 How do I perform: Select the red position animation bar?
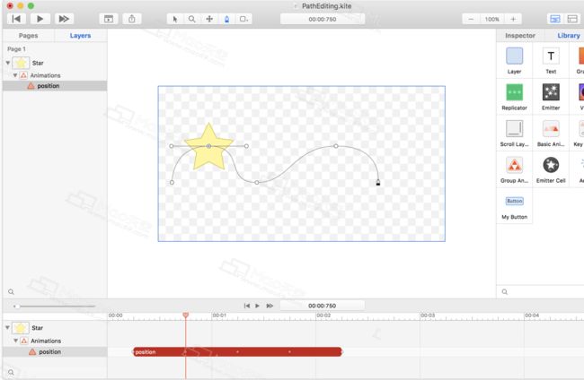coord(237,351)
